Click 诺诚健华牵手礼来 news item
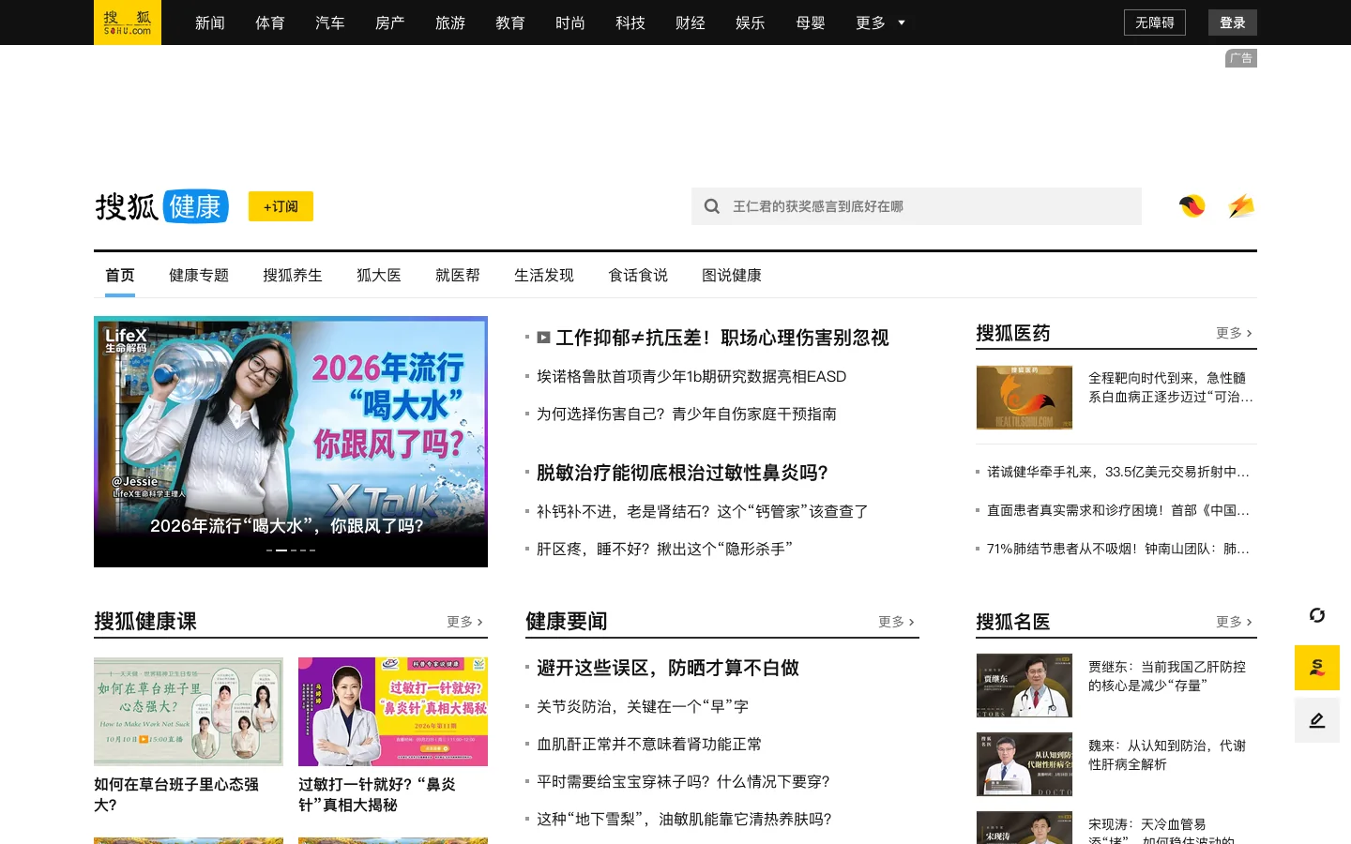1351x844 pixels. click(x=1118, y=472)
